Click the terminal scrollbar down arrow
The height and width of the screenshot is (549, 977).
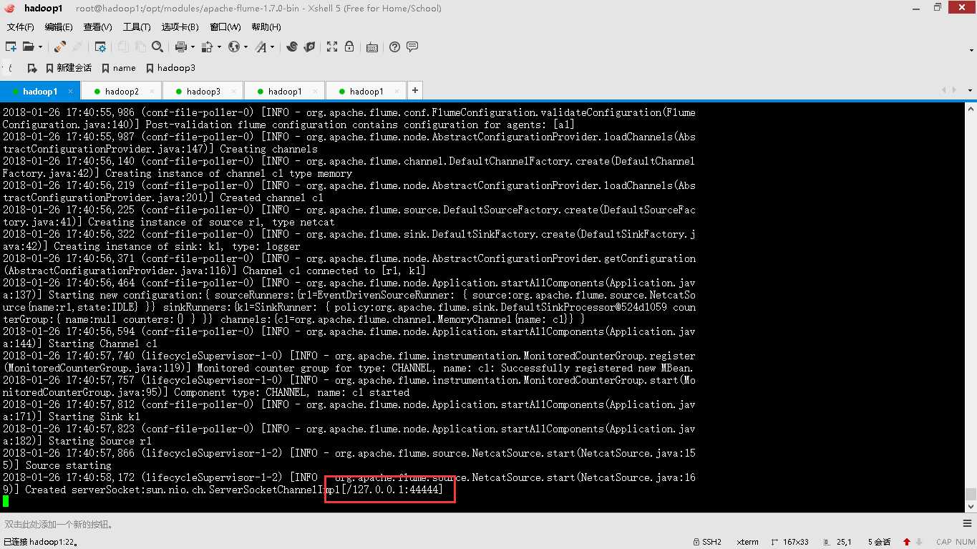[971, 506]
